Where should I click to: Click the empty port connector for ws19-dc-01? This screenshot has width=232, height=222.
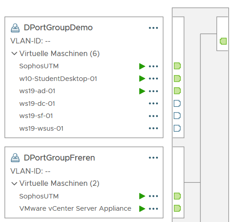point(177,104)
